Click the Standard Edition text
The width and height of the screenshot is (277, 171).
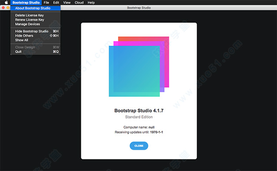click(x=139, y=117)
